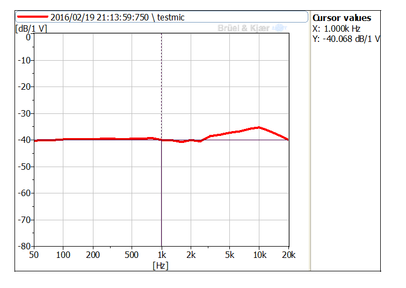
Task: Select the X: 1.000k Hz cursor readout
Action: (336, 28)
